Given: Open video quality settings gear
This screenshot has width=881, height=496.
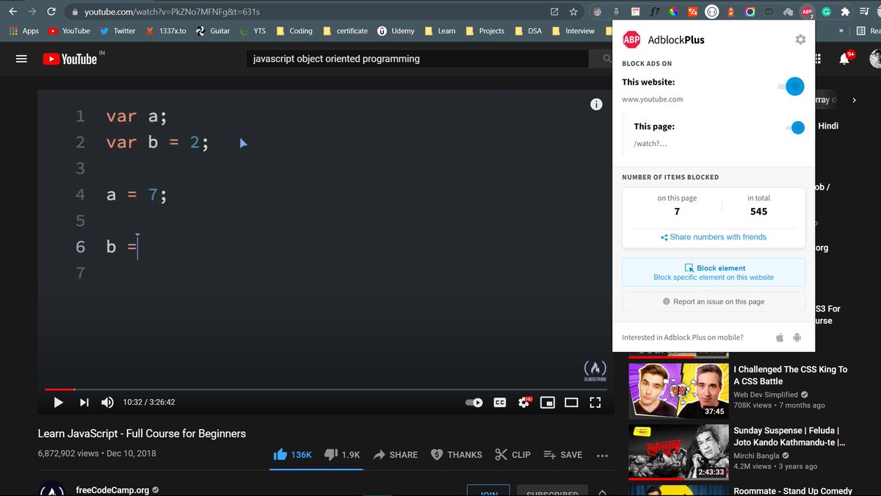Looking at the screenshot, I should tap(524, 402).
